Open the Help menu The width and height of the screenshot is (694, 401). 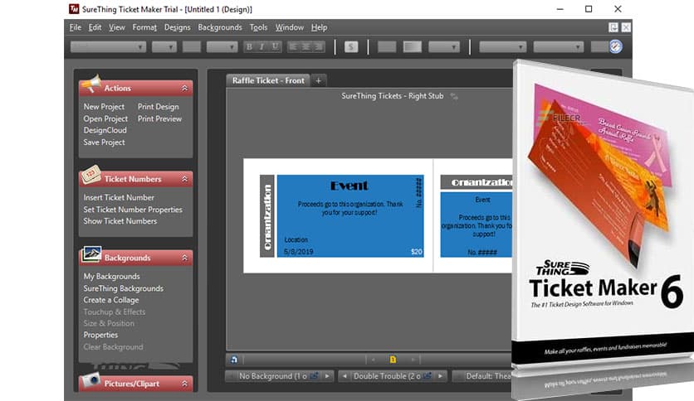coord(319,27)
